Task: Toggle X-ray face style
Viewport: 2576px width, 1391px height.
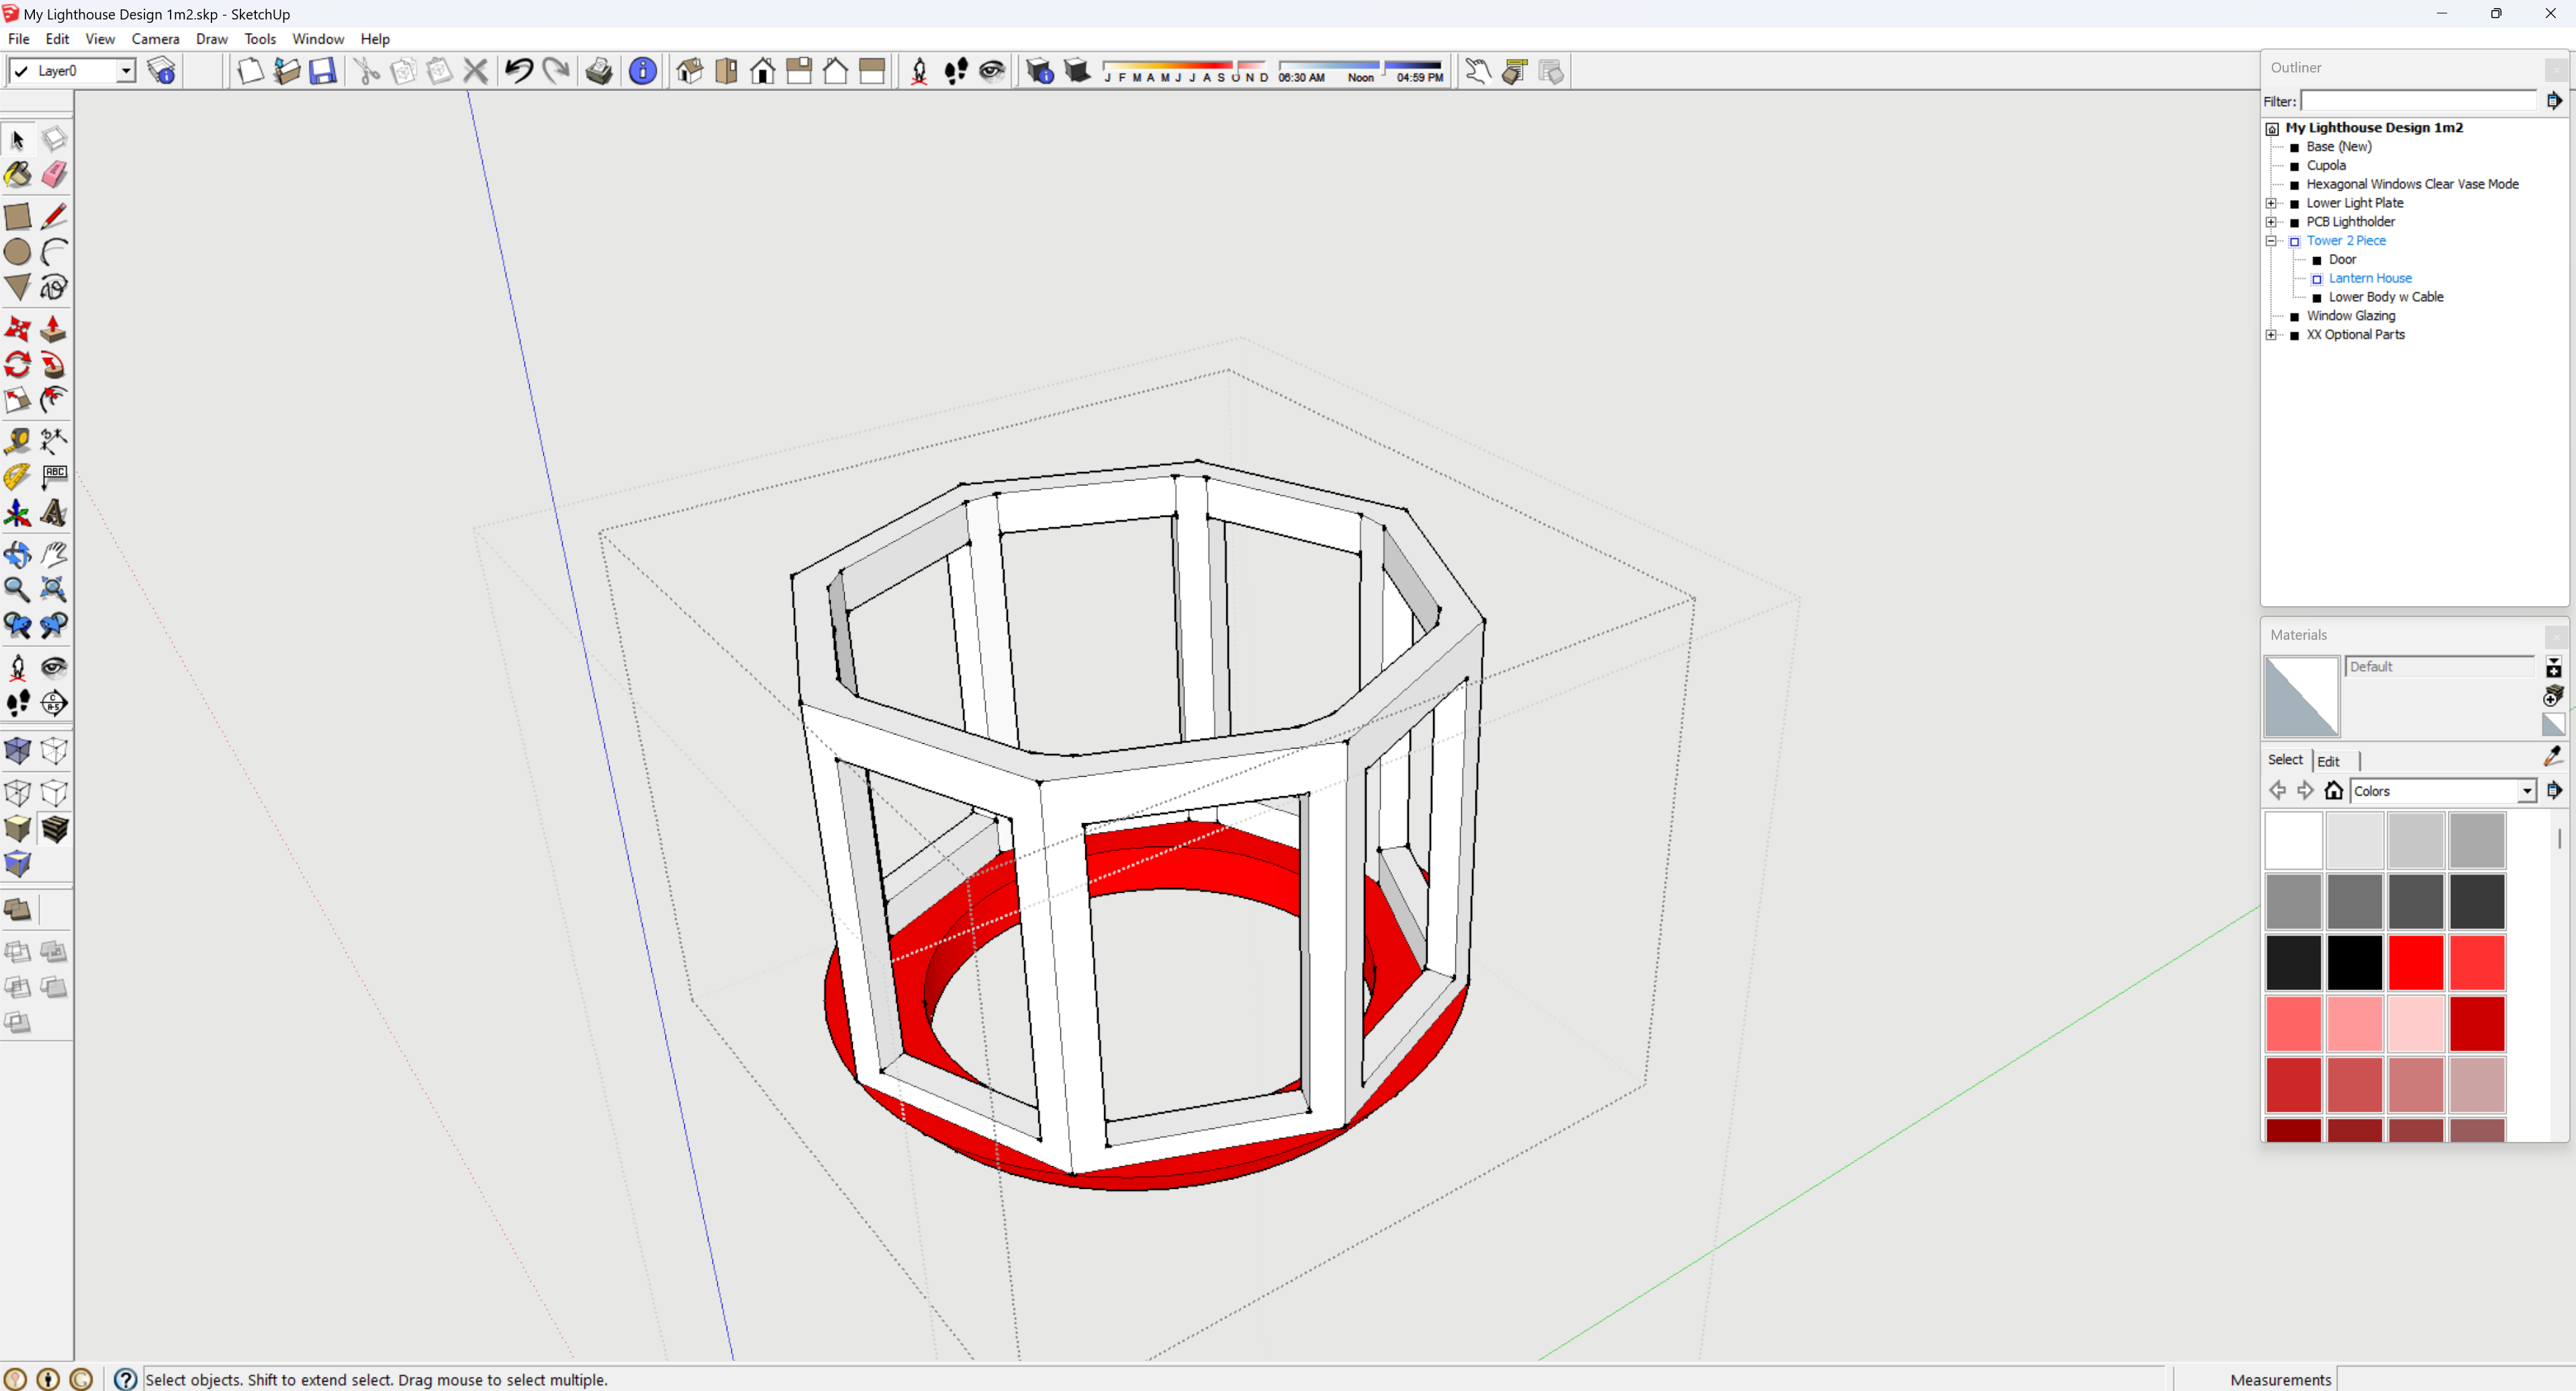Action: (17, 751)
